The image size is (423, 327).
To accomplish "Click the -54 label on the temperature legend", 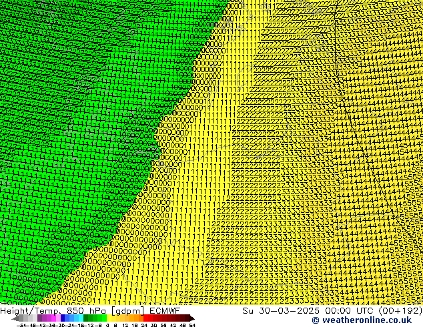I will pyautogui.click(x=20, y=325).
